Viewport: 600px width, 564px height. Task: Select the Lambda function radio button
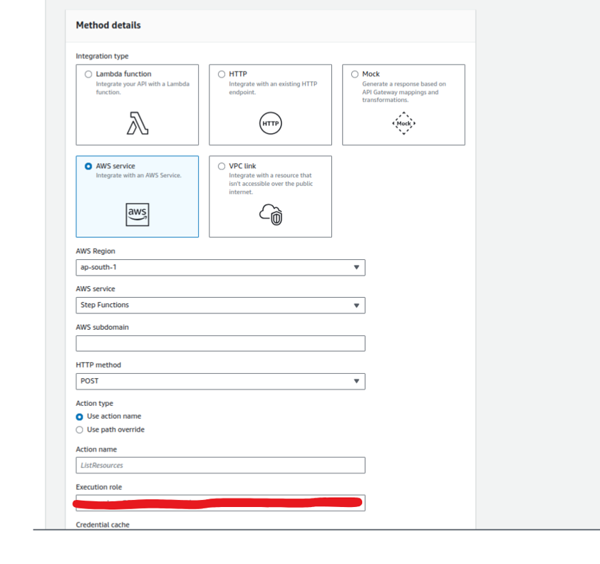pyautogui.click(x=88, y=74)
